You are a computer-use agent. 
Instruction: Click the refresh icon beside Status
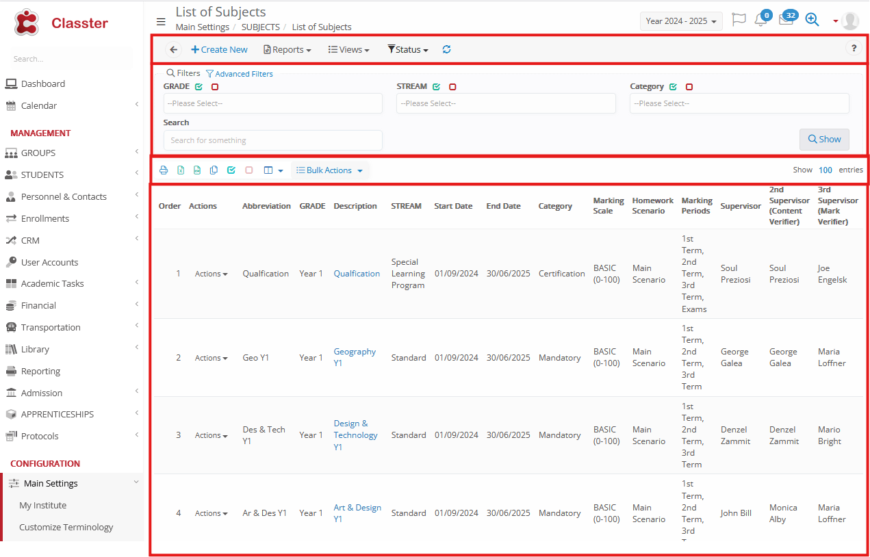447,49
